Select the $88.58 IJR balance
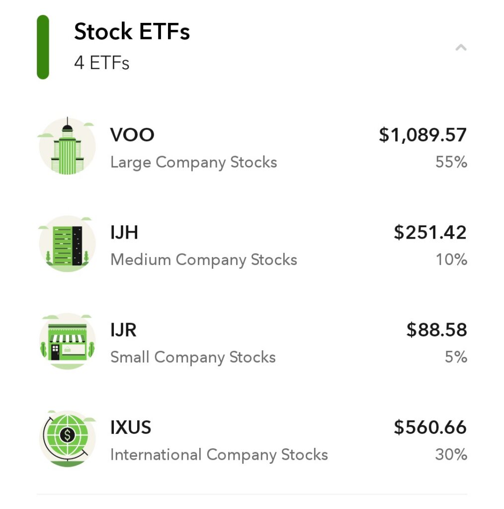The height and width of the screenshot is (509, 504). [x=436, y=330]
